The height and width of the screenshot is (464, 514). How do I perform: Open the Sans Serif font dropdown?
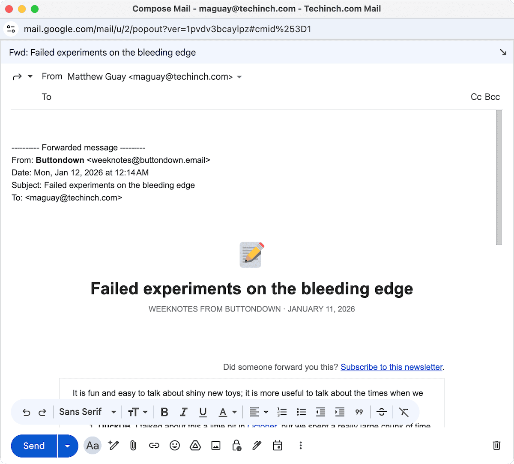coord(87,412)
